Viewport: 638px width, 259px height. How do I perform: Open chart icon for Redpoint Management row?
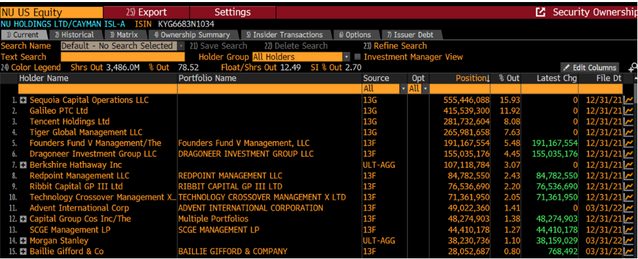coord(628,176)
